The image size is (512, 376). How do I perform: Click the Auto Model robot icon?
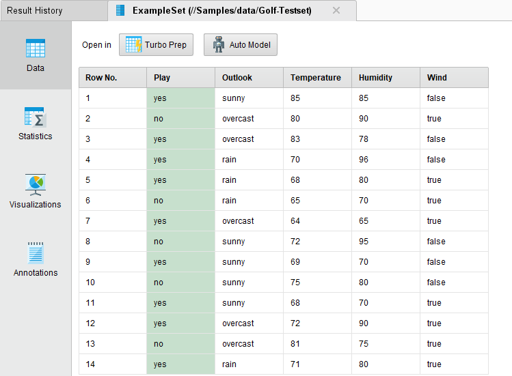(x=219, y=45)
